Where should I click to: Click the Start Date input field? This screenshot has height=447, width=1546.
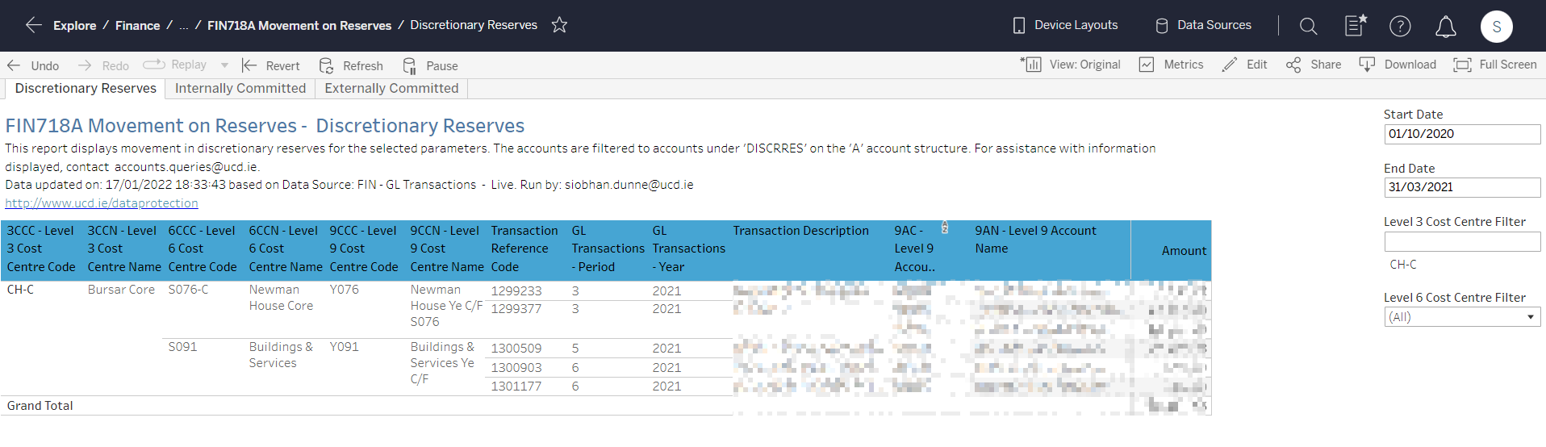(1461, 134)
